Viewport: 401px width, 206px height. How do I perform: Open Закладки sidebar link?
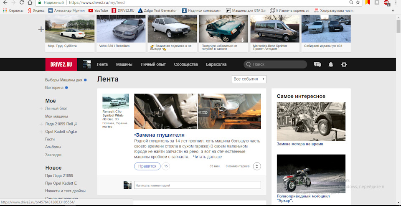click(x=53, y=155)
